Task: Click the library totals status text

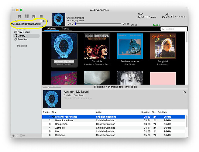Action: tap(115, 87)
